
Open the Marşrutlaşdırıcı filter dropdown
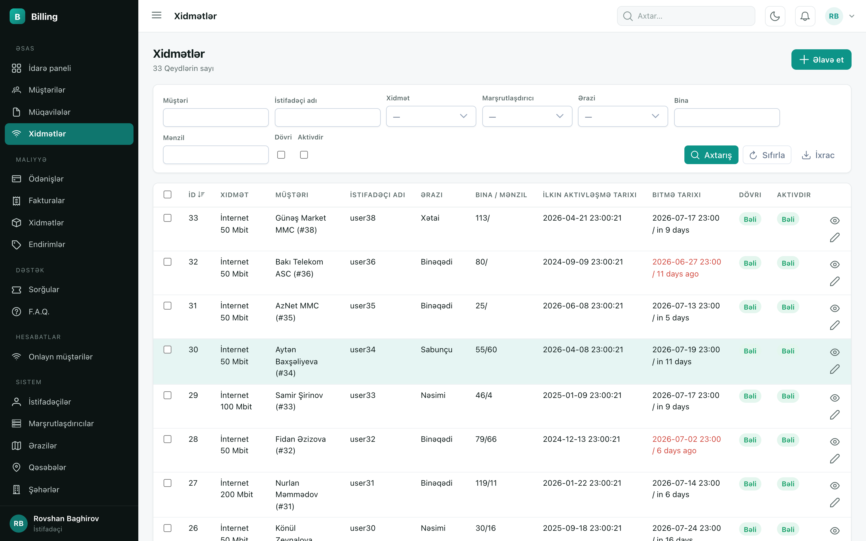(x=527, y=116)
